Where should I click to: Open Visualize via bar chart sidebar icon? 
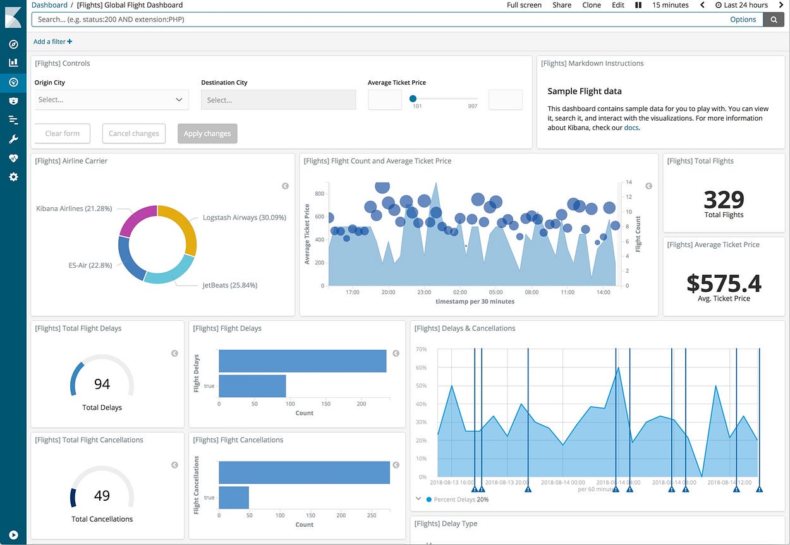[13, 63]
